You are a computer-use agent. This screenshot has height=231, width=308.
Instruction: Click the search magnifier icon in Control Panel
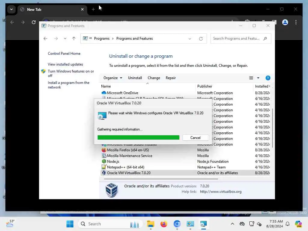click(x=265, y=38)
